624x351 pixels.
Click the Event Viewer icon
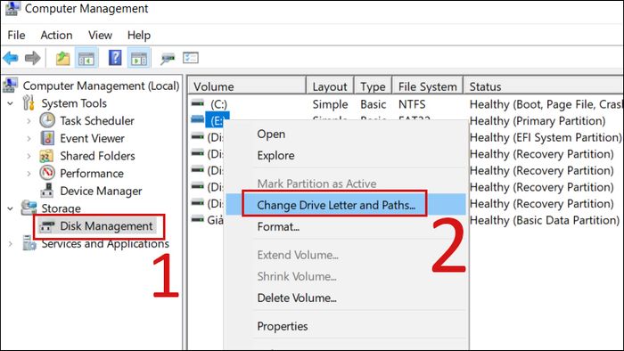47,138
